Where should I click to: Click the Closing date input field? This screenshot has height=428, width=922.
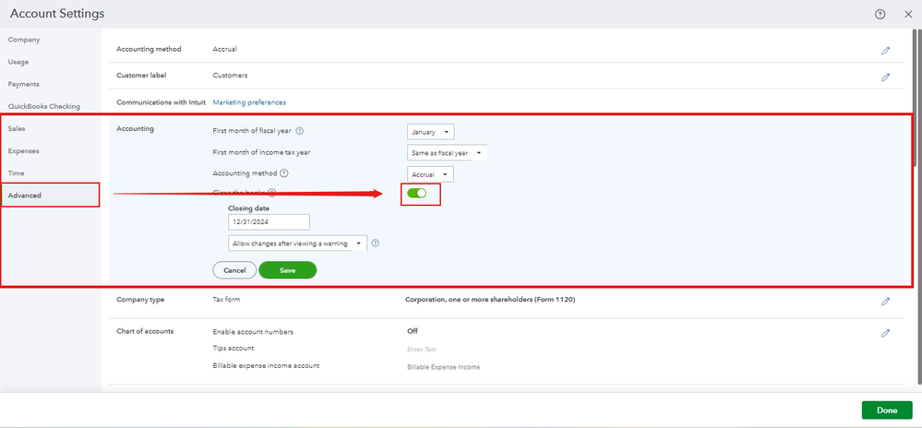[x=268, y=222]
